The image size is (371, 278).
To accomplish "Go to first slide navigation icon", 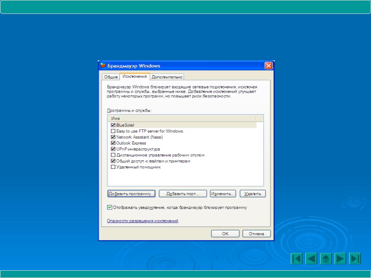I will click(x=296, y=258).
